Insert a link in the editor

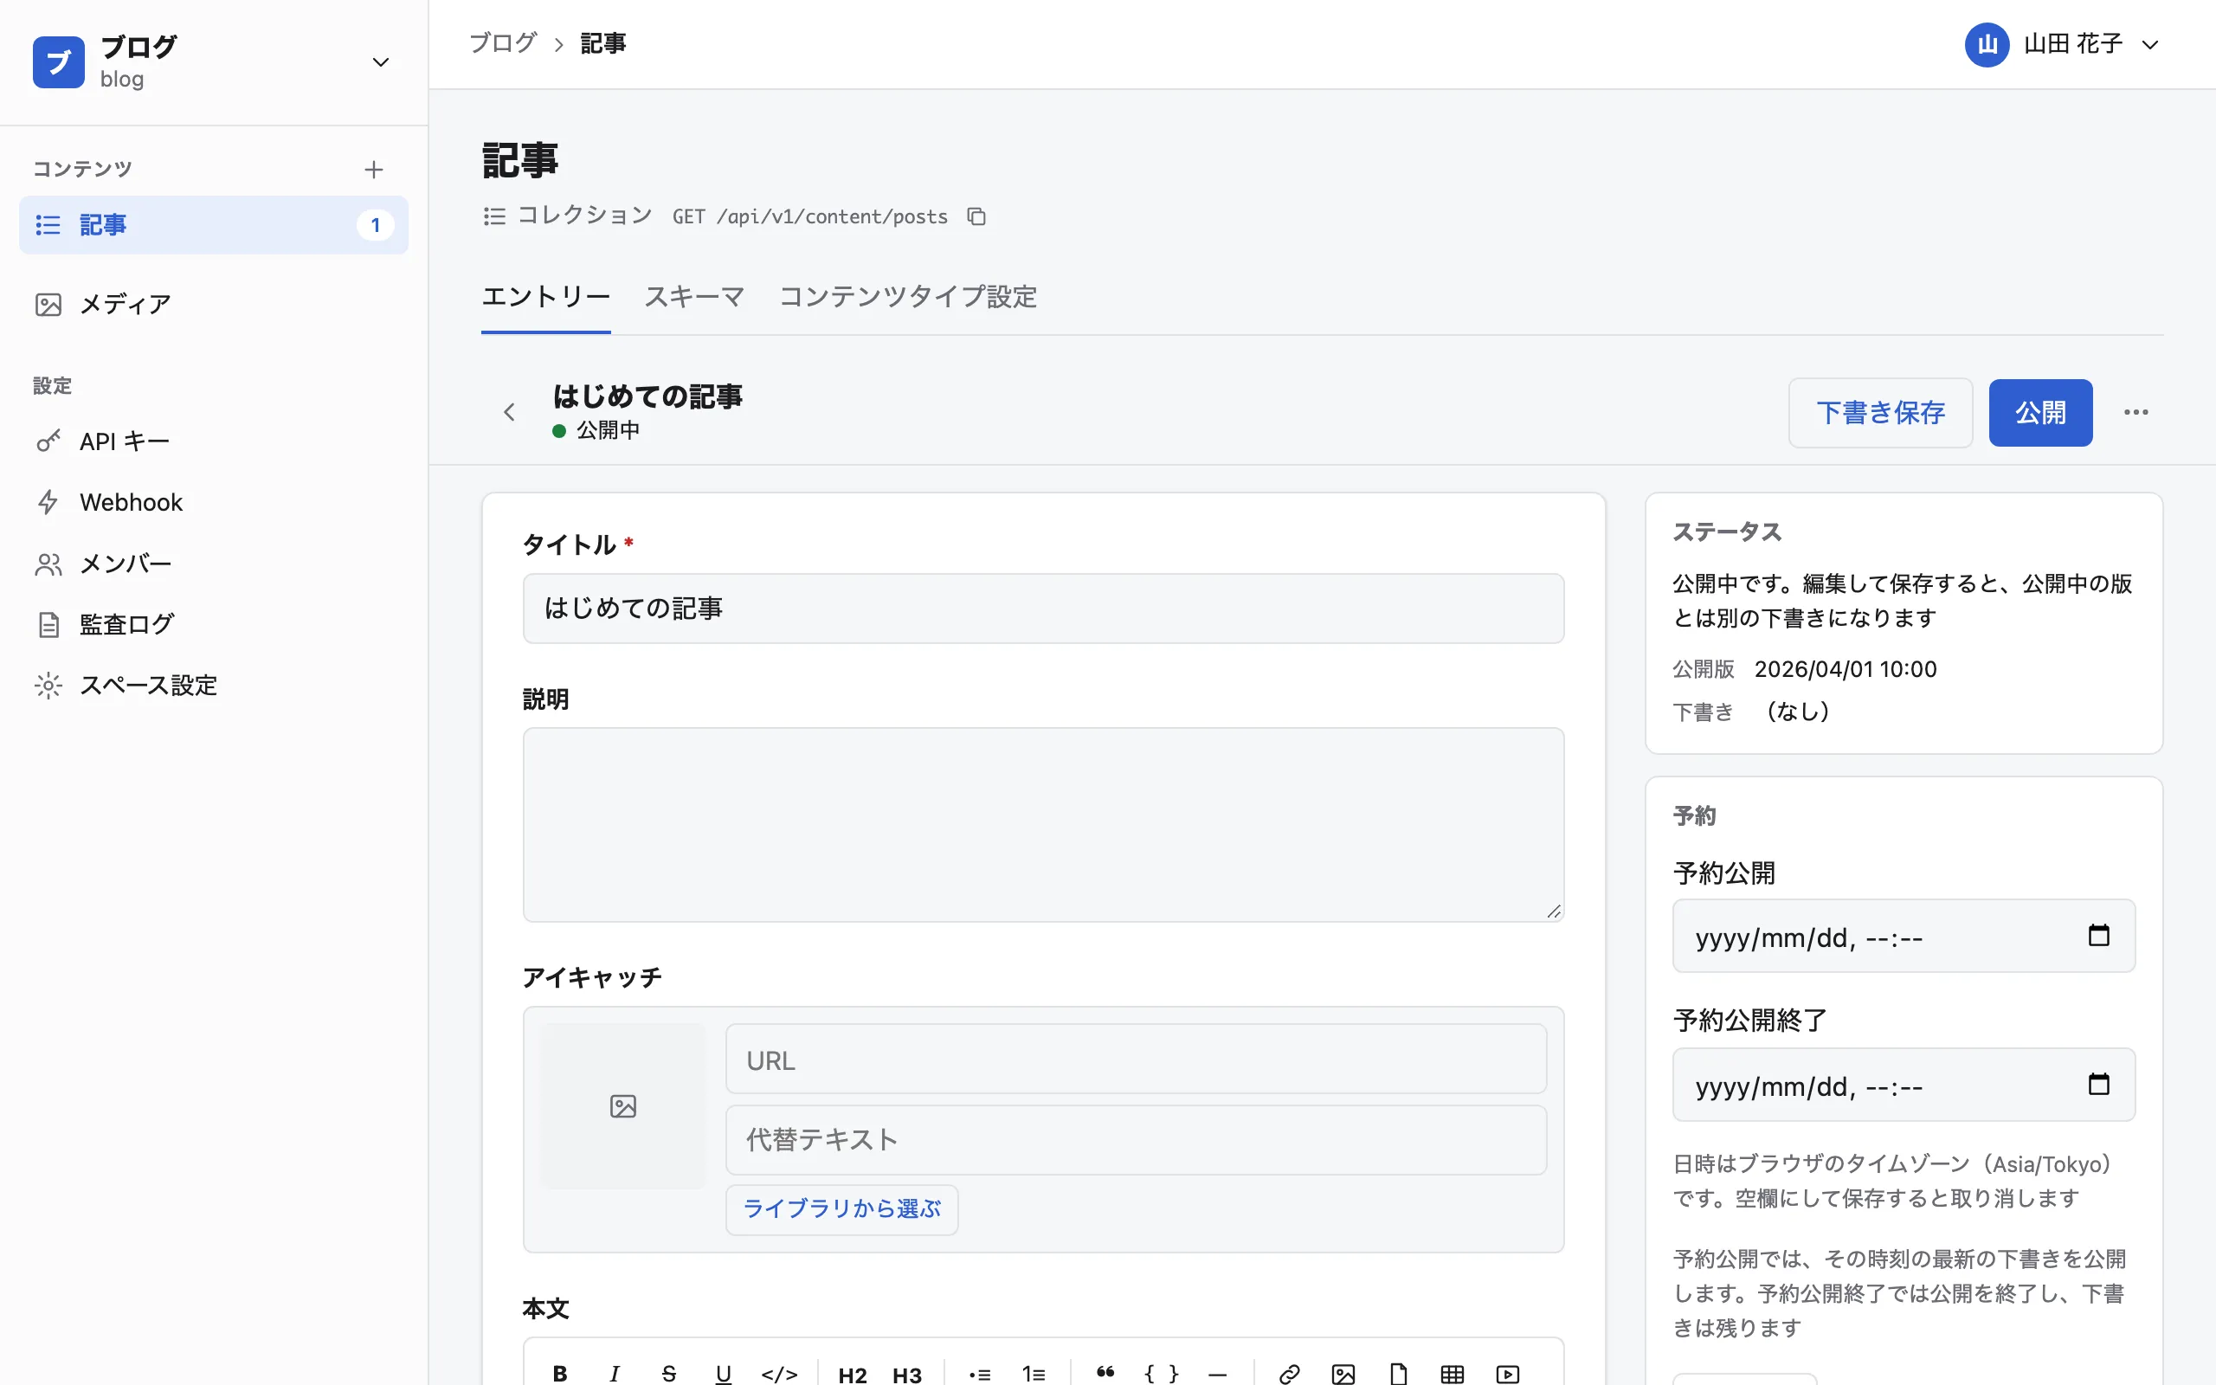[1289, 1373]
